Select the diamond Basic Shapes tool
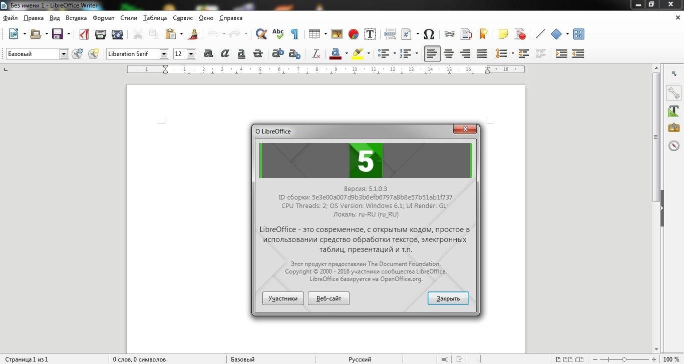 pos(556,34)
